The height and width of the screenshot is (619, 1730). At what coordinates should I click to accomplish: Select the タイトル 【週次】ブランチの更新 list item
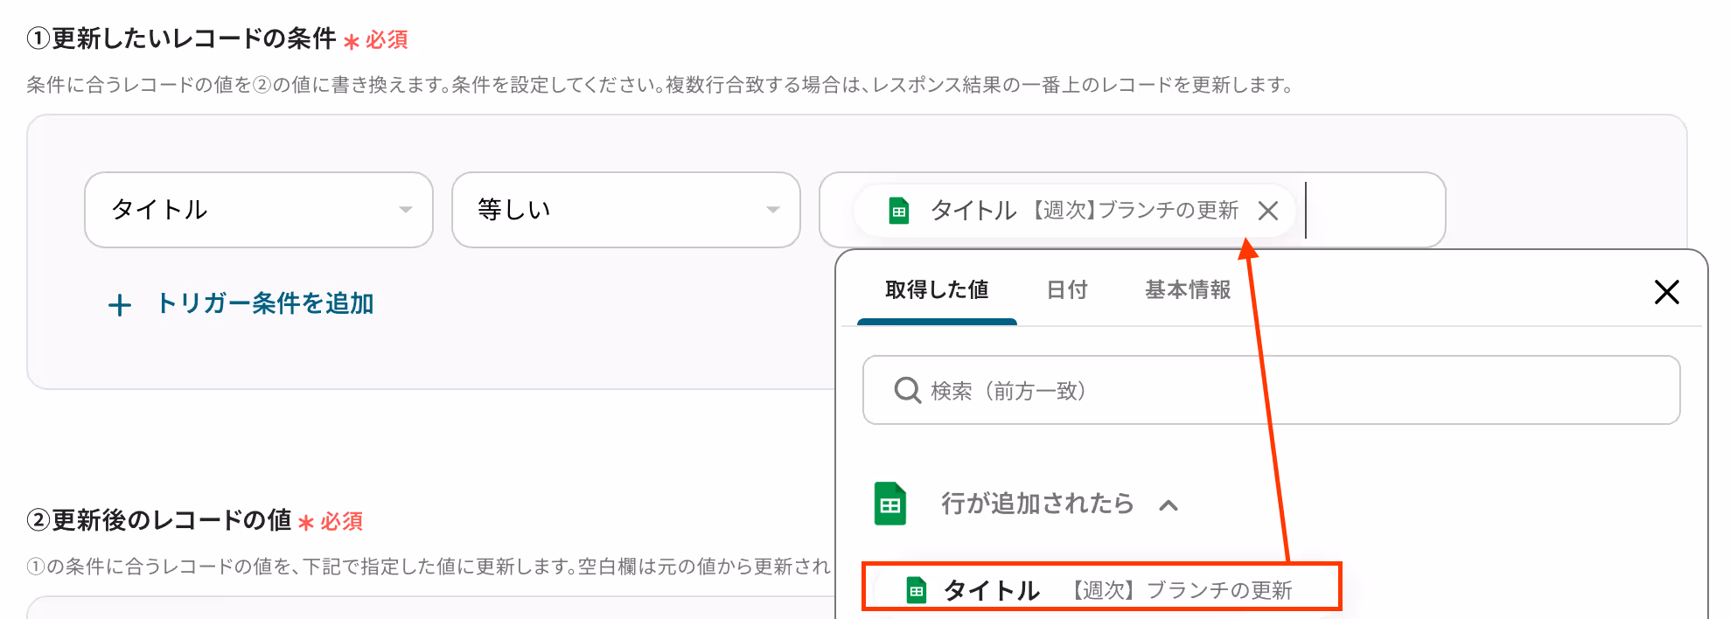pyautogui.click(x=1101, y=588)
